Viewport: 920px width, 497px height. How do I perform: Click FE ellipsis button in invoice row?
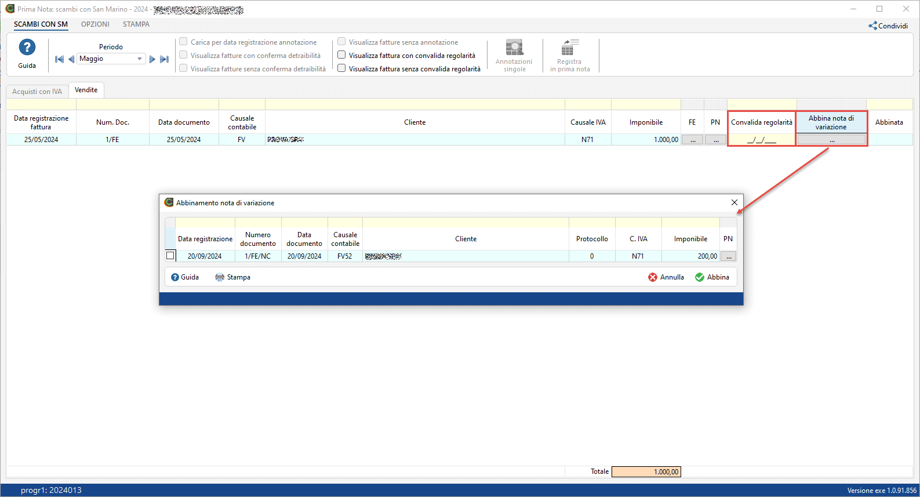(x=692, y=140)
